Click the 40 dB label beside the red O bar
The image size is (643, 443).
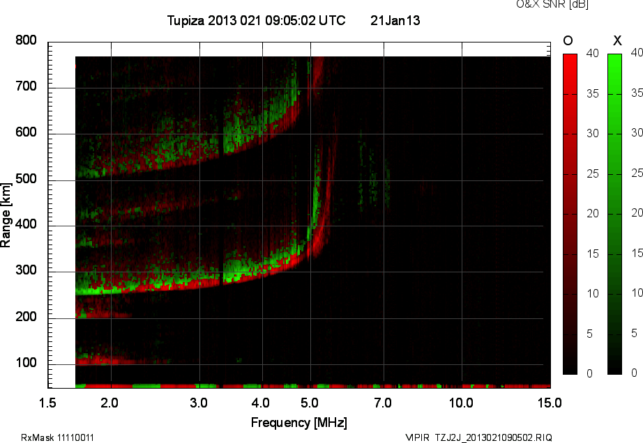click(593, 53)
